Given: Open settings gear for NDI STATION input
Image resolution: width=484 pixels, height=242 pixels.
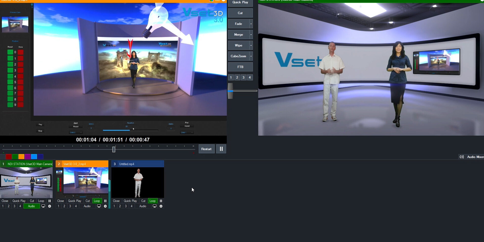Looking at the screenshot, I should [49, 206].
